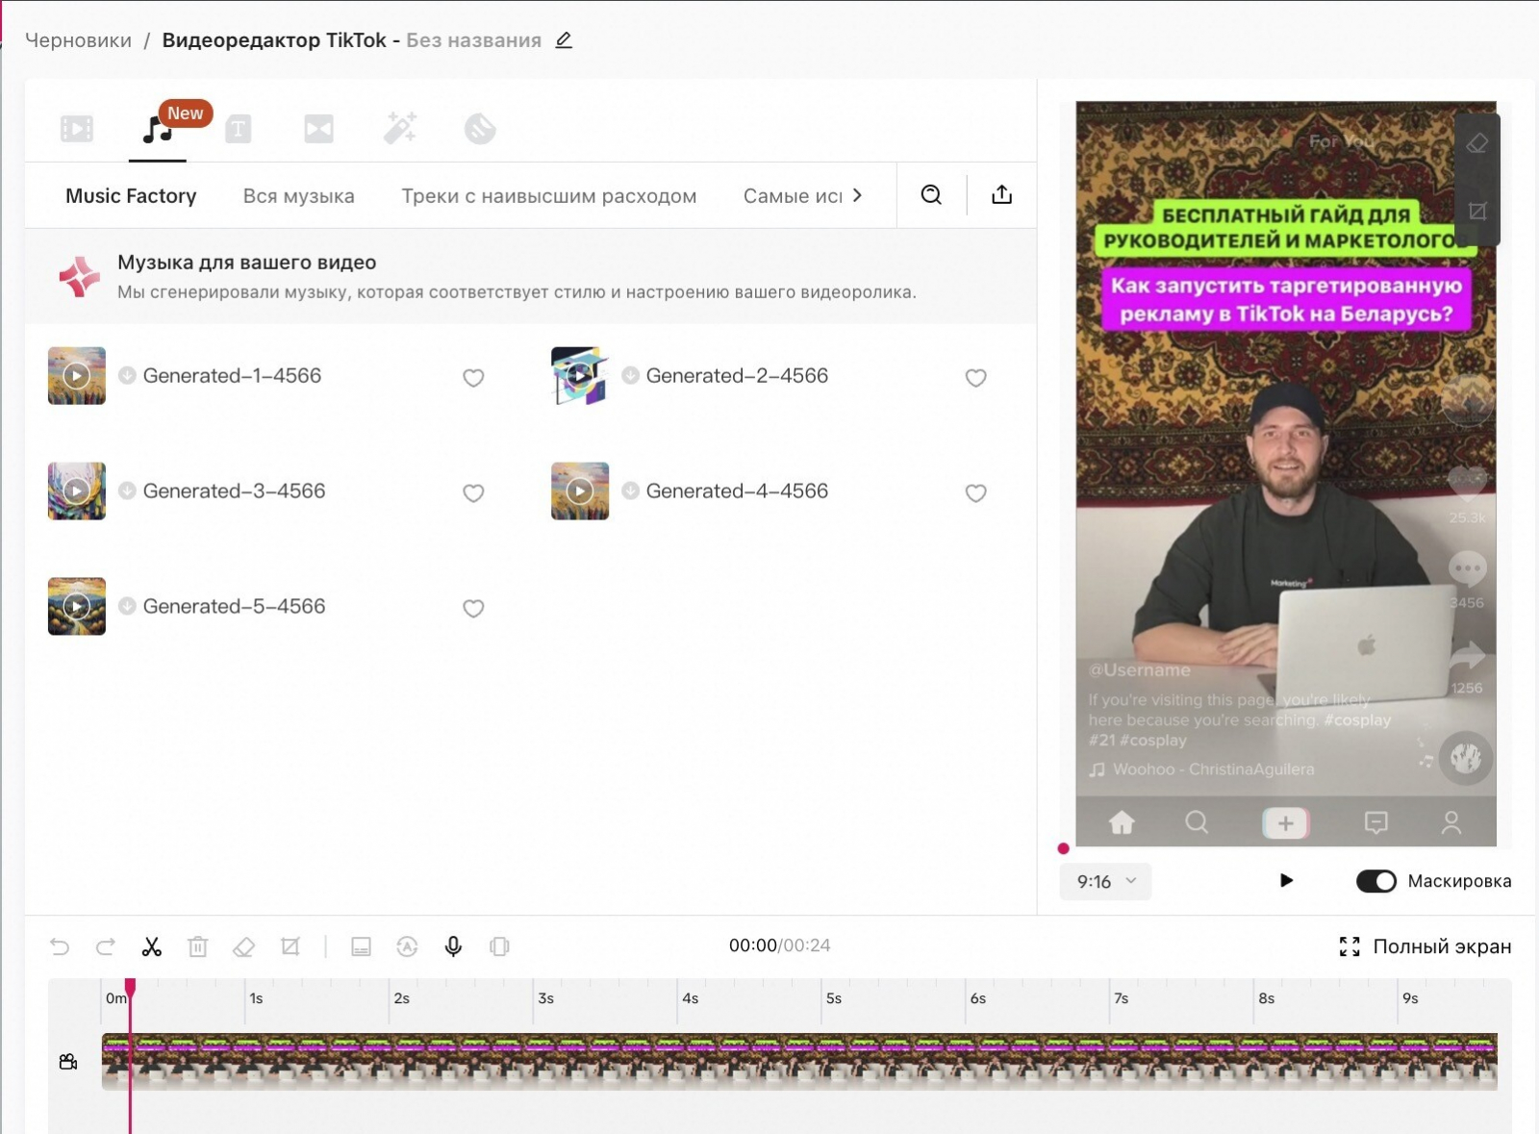Open the text tool tab icon
The height and width of the screenshot is (1134, 1539).
[x=239, y=129]
